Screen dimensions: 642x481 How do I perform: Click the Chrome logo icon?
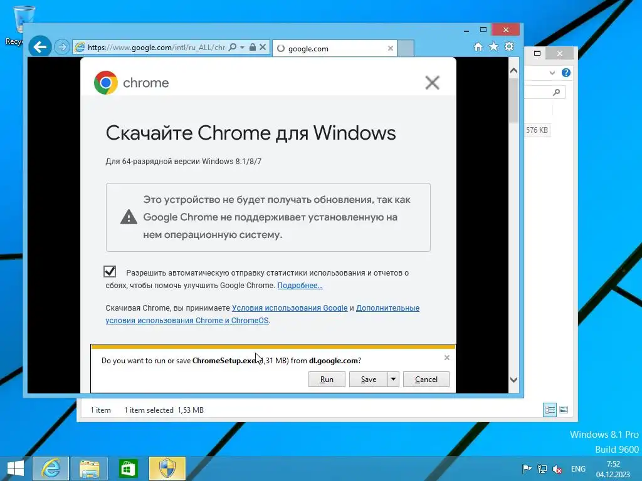105,83
